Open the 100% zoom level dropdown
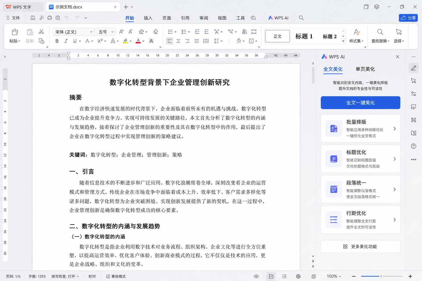 click(x=334, y=276)
